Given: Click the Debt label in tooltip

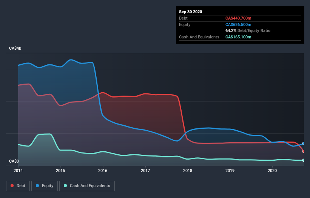Looking at the screenshot, I should (183, 18).
